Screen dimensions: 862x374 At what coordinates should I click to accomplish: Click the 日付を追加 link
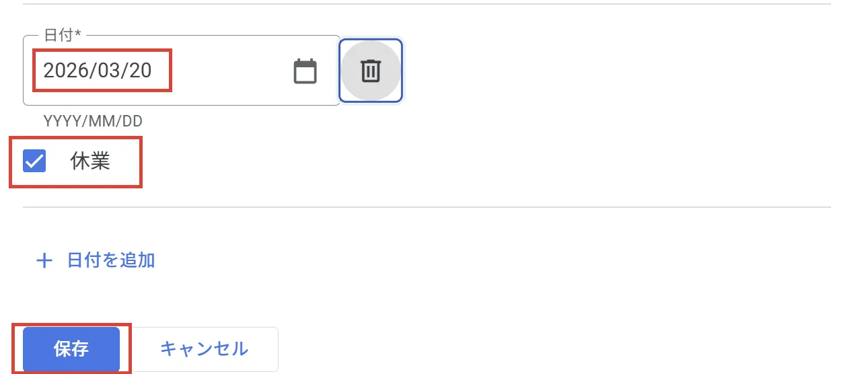(x=111, y=260)
